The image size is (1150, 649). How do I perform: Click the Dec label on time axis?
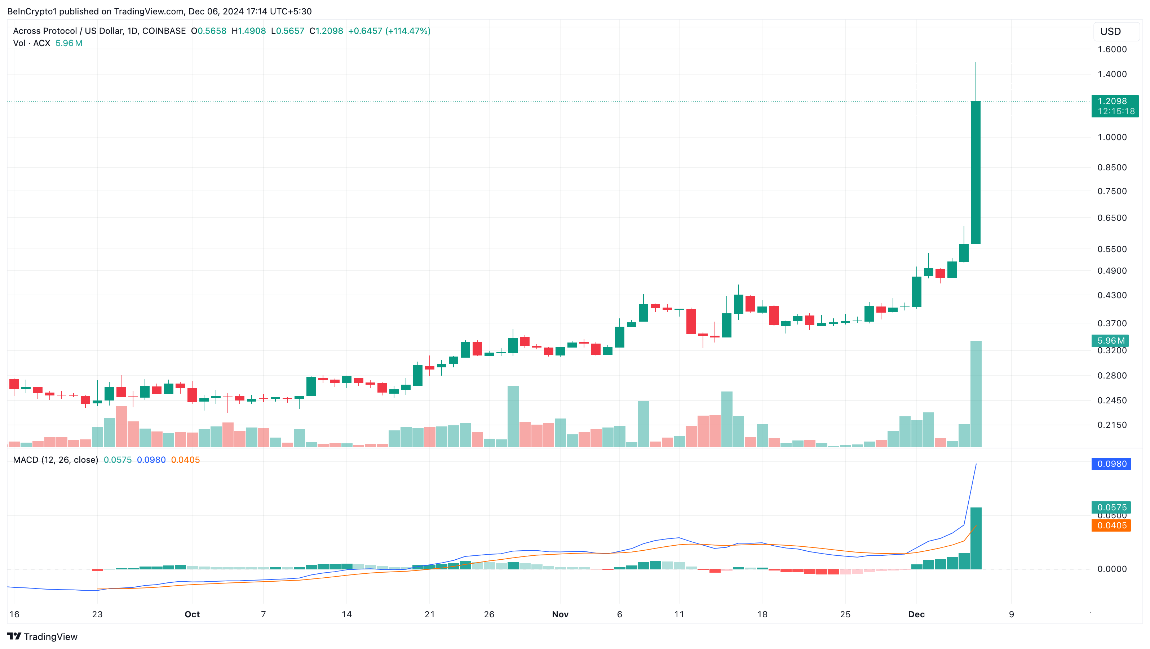916,614
